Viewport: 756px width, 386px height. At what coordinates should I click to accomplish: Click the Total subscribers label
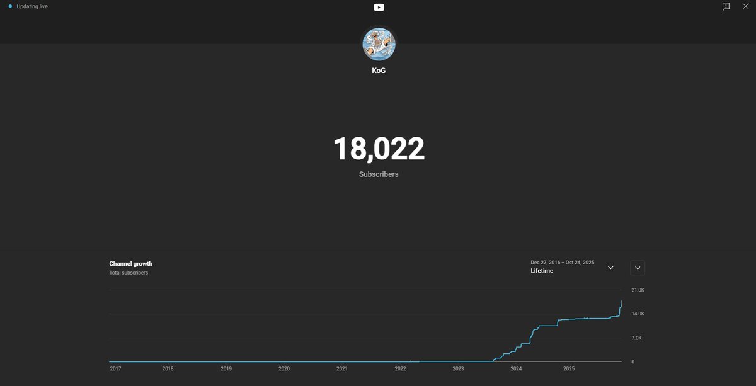pos(129,273)
